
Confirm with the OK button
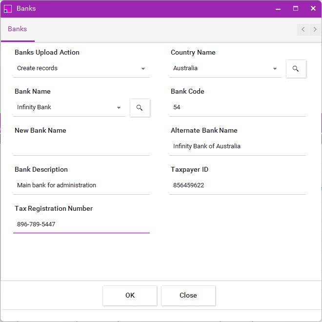[130, 295]
